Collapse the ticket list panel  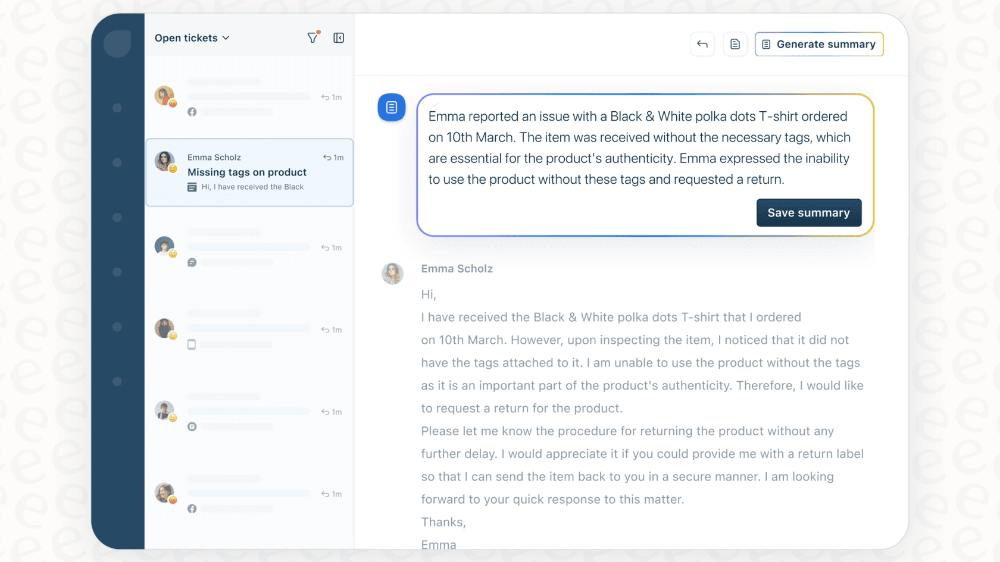tap(339, 38)
